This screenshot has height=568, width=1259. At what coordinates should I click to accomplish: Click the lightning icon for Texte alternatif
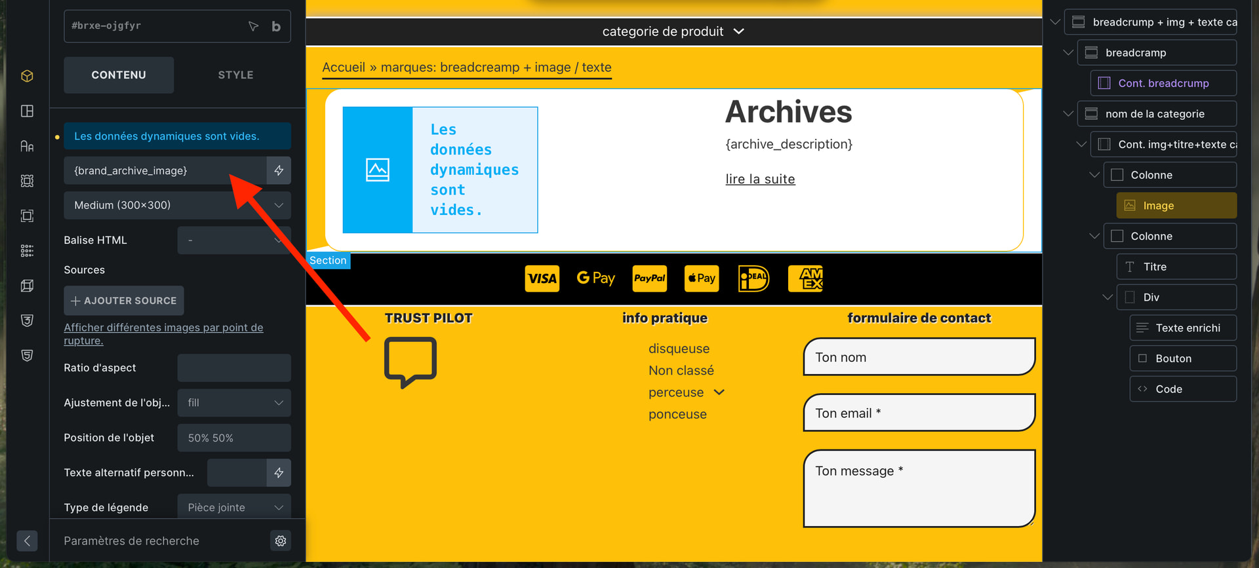pos(279,472)
